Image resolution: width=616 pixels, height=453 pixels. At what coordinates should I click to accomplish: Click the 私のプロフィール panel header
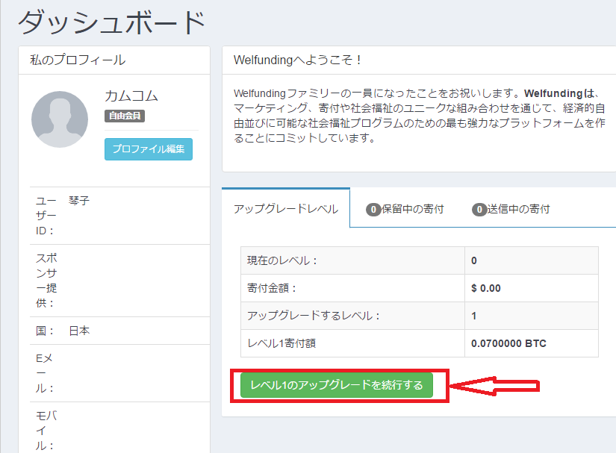(x=114, y=60)
